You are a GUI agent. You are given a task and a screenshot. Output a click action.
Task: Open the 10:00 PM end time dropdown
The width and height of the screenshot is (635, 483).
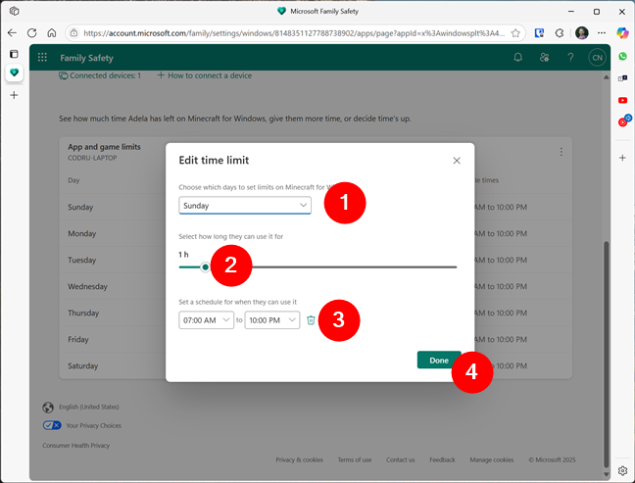click(x=272, y=320)
